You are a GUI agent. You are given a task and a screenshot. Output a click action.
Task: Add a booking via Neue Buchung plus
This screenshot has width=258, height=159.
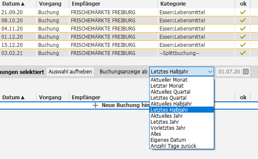[95, 105]
